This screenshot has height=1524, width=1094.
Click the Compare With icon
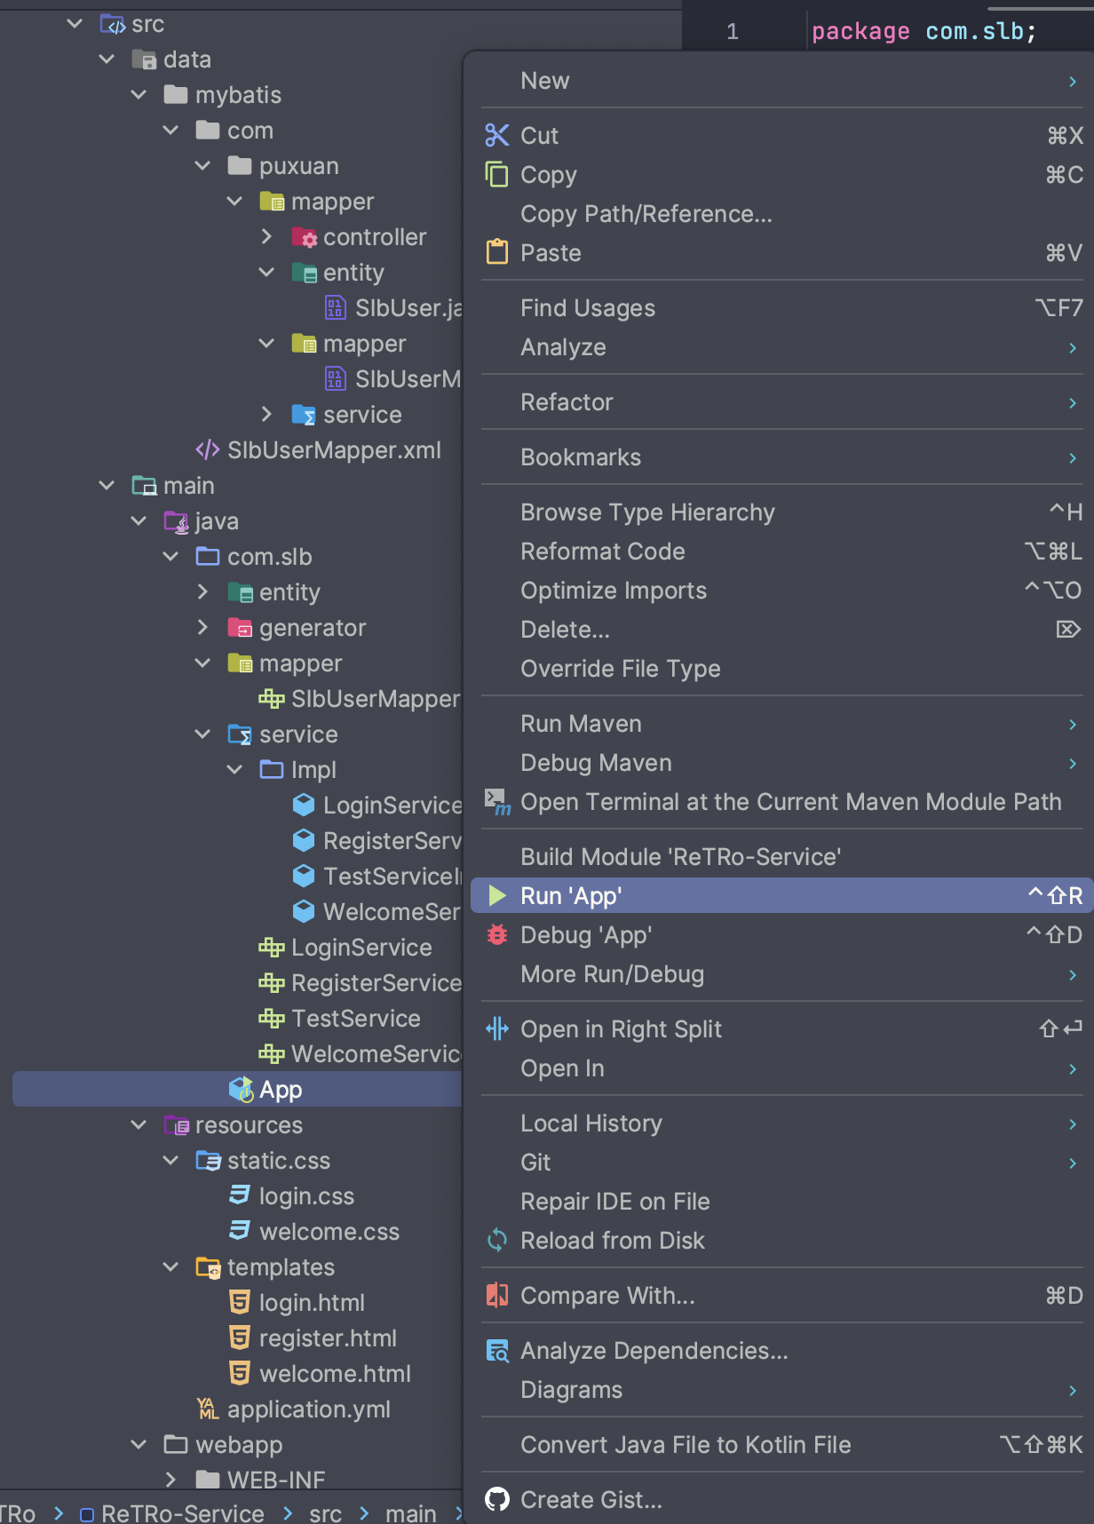point(497,1295)
